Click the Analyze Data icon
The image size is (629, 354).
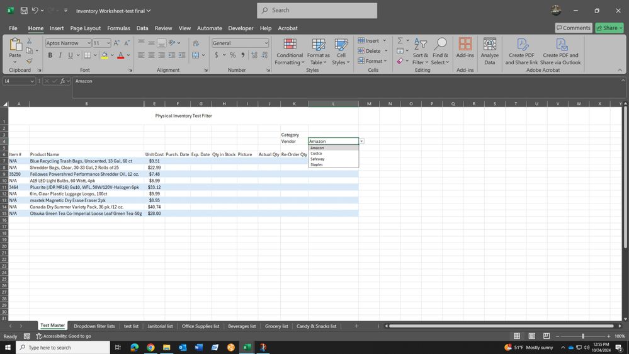tap(489, 45)
